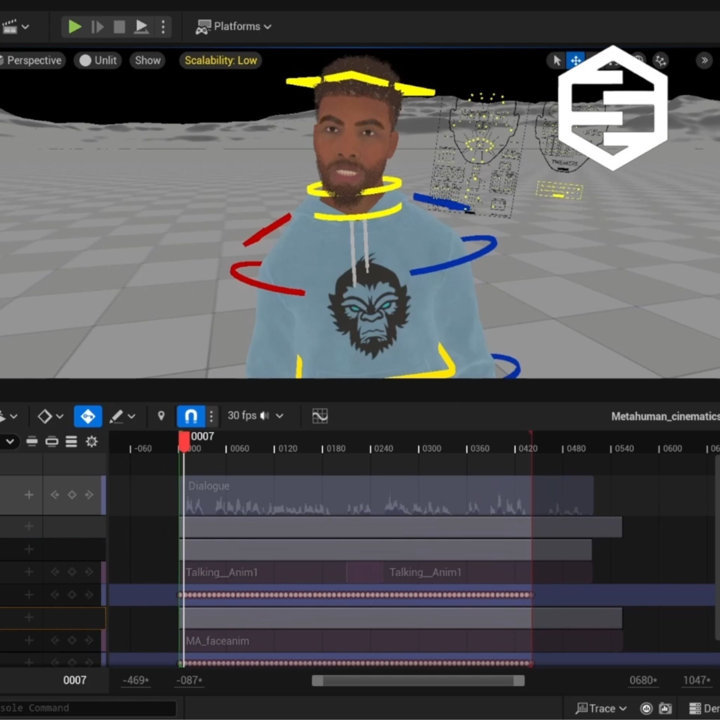Click the Eject button in the play toolbar
The height and width of the screenshot is (720, 720).
pos(141,26)
